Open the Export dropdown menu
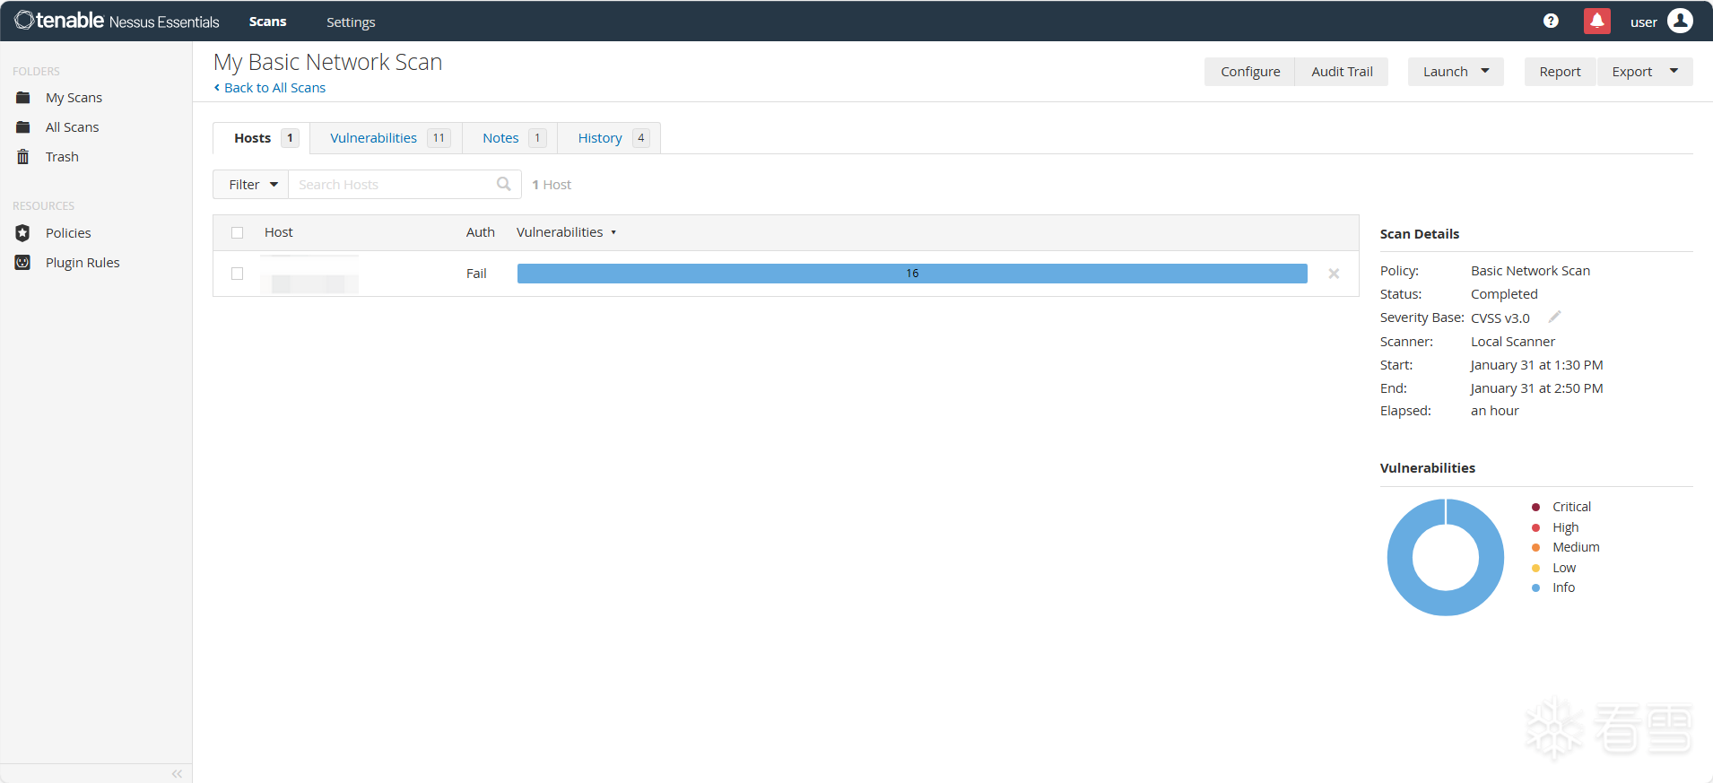This screenshot has width=1713, height=783. point(1644,72)
